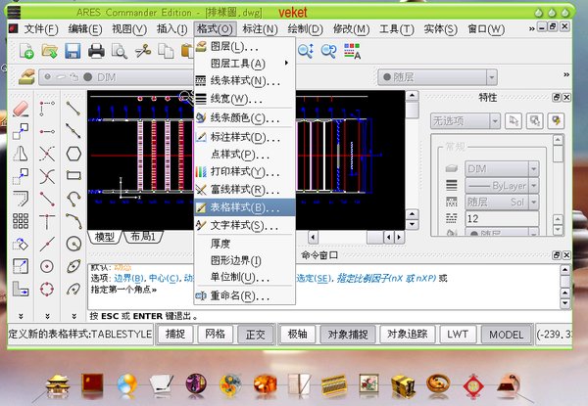Select the Rectangle draw tool
The height and width of the screenshot is (406, 588).
tap(73, 175)
